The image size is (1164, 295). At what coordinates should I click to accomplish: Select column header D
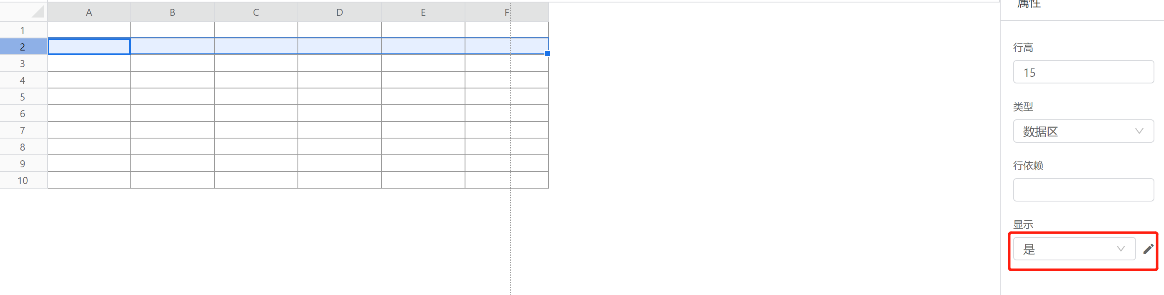click(340, 12)
